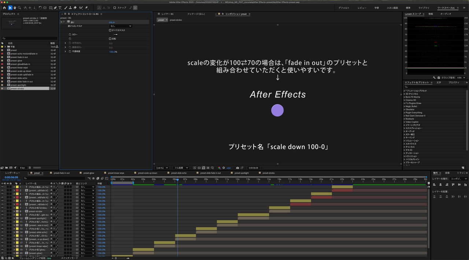Open the レンダーキュー tab
469x260 pixels.
click(x=13, y=173)
